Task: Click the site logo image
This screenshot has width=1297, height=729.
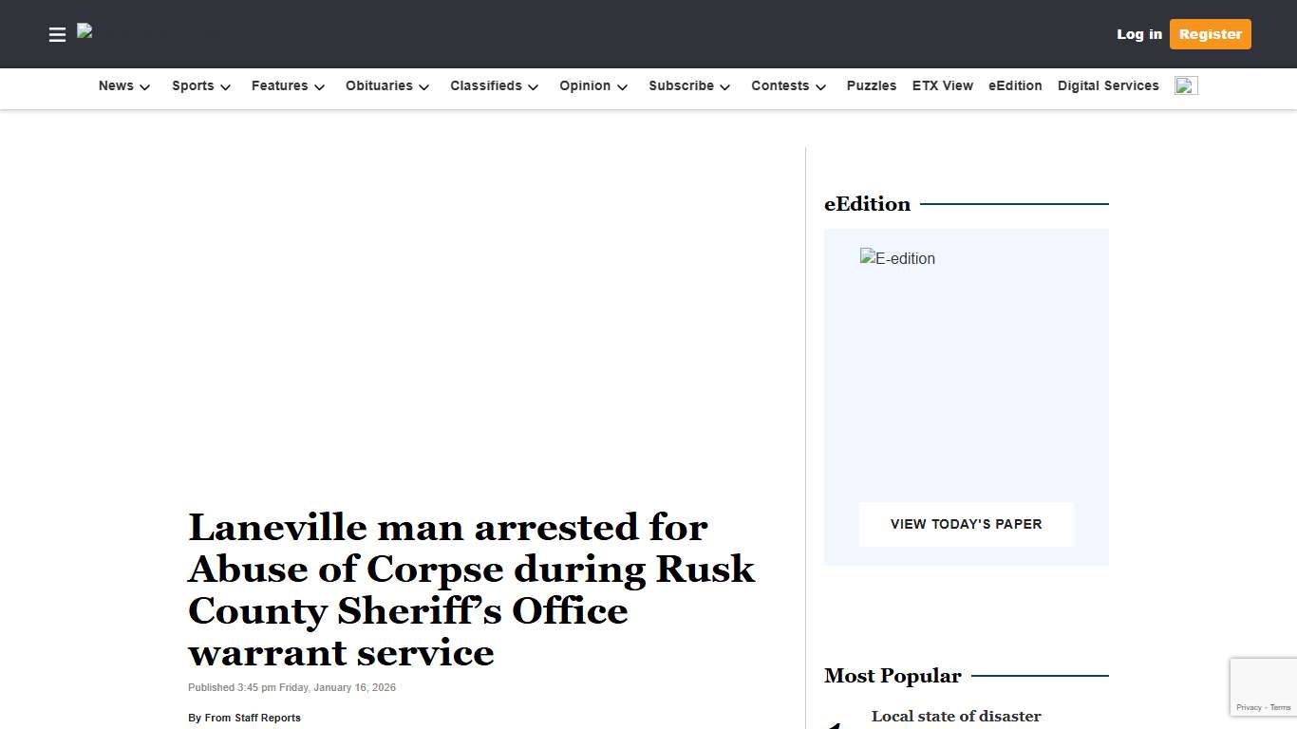Action: point(147,31)
